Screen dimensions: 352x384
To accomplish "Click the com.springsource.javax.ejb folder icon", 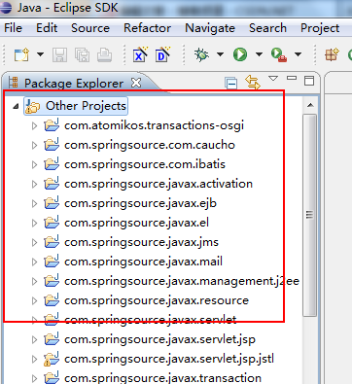I will click(x=52, y=203).
